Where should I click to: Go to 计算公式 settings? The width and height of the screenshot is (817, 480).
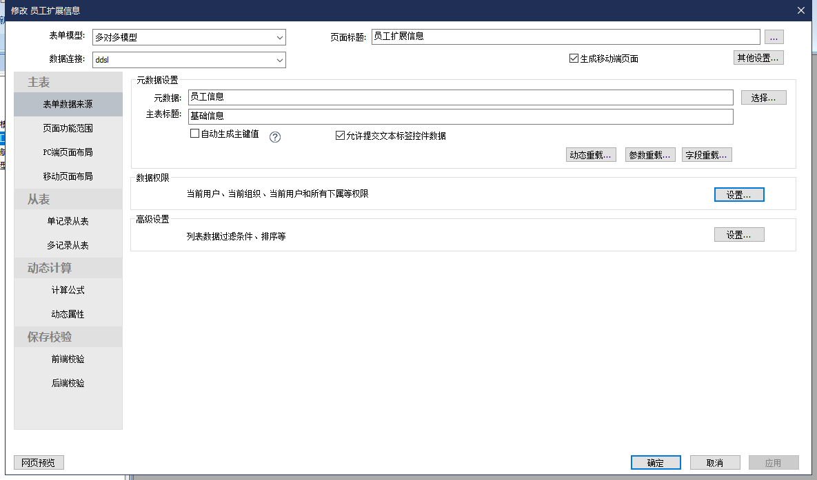point(68,290)
